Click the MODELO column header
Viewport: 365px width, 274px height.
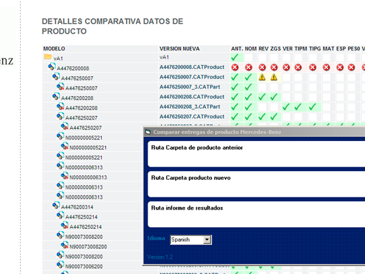[x=54, y=49]
